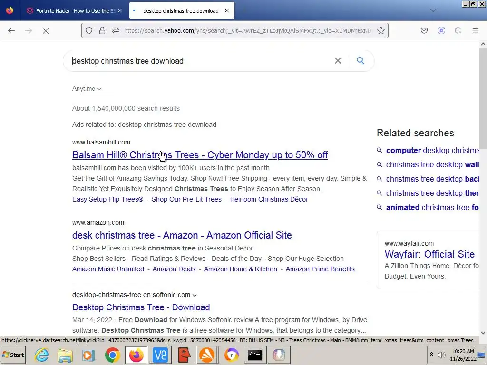
Task: Open Firefox application menu (hamburger)
Action: pyautogui.click(x=475, y=30)
